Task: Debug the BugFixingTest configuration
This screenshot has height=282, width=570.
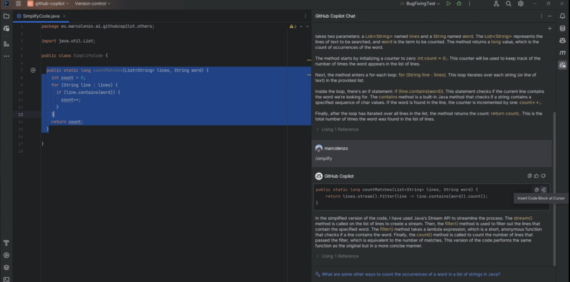Action: tap(459, 4)
